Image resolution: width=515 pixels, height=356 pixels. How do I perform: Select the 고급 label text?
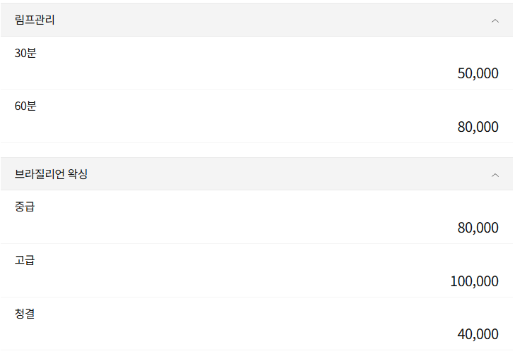25,261
